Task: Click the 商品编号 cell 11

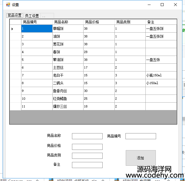Action: tap(37, 106)
